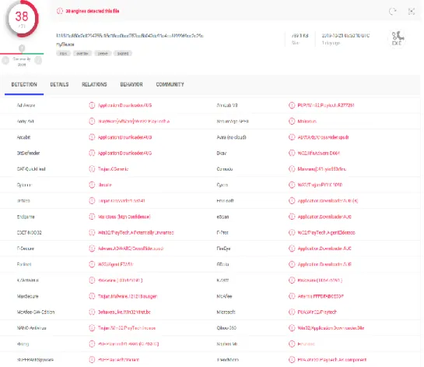Click the 'Avira (no cloud)' engine name

point(232,137)
